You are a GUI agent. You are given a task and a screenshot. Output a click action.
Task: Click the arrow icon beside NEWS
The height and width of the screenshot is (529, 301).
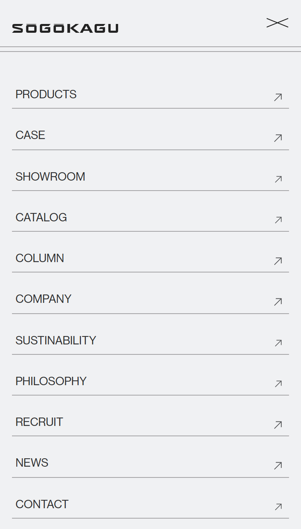click(278, 465)
